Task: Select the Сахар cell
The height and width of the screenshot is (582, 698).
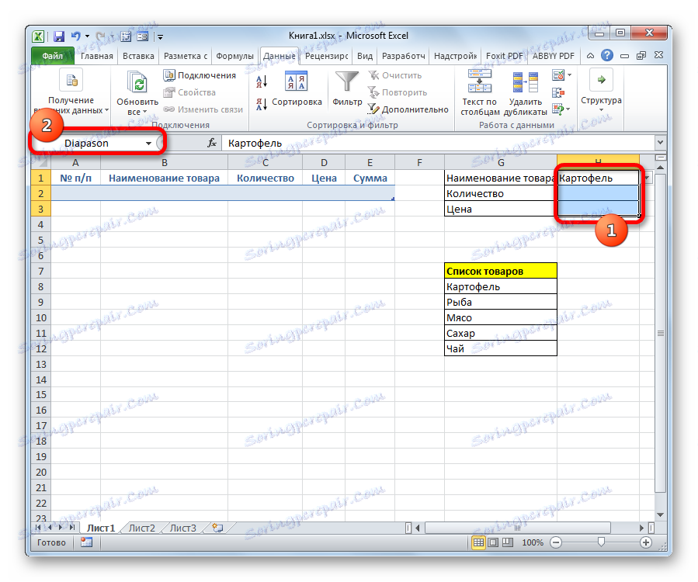Action: point(500,333)
